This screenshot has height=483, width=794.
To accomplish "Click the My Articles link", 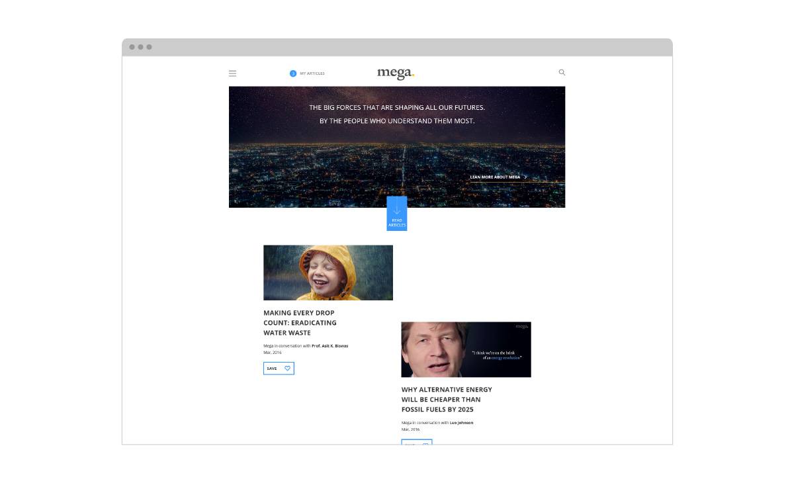I will (312, 73).
